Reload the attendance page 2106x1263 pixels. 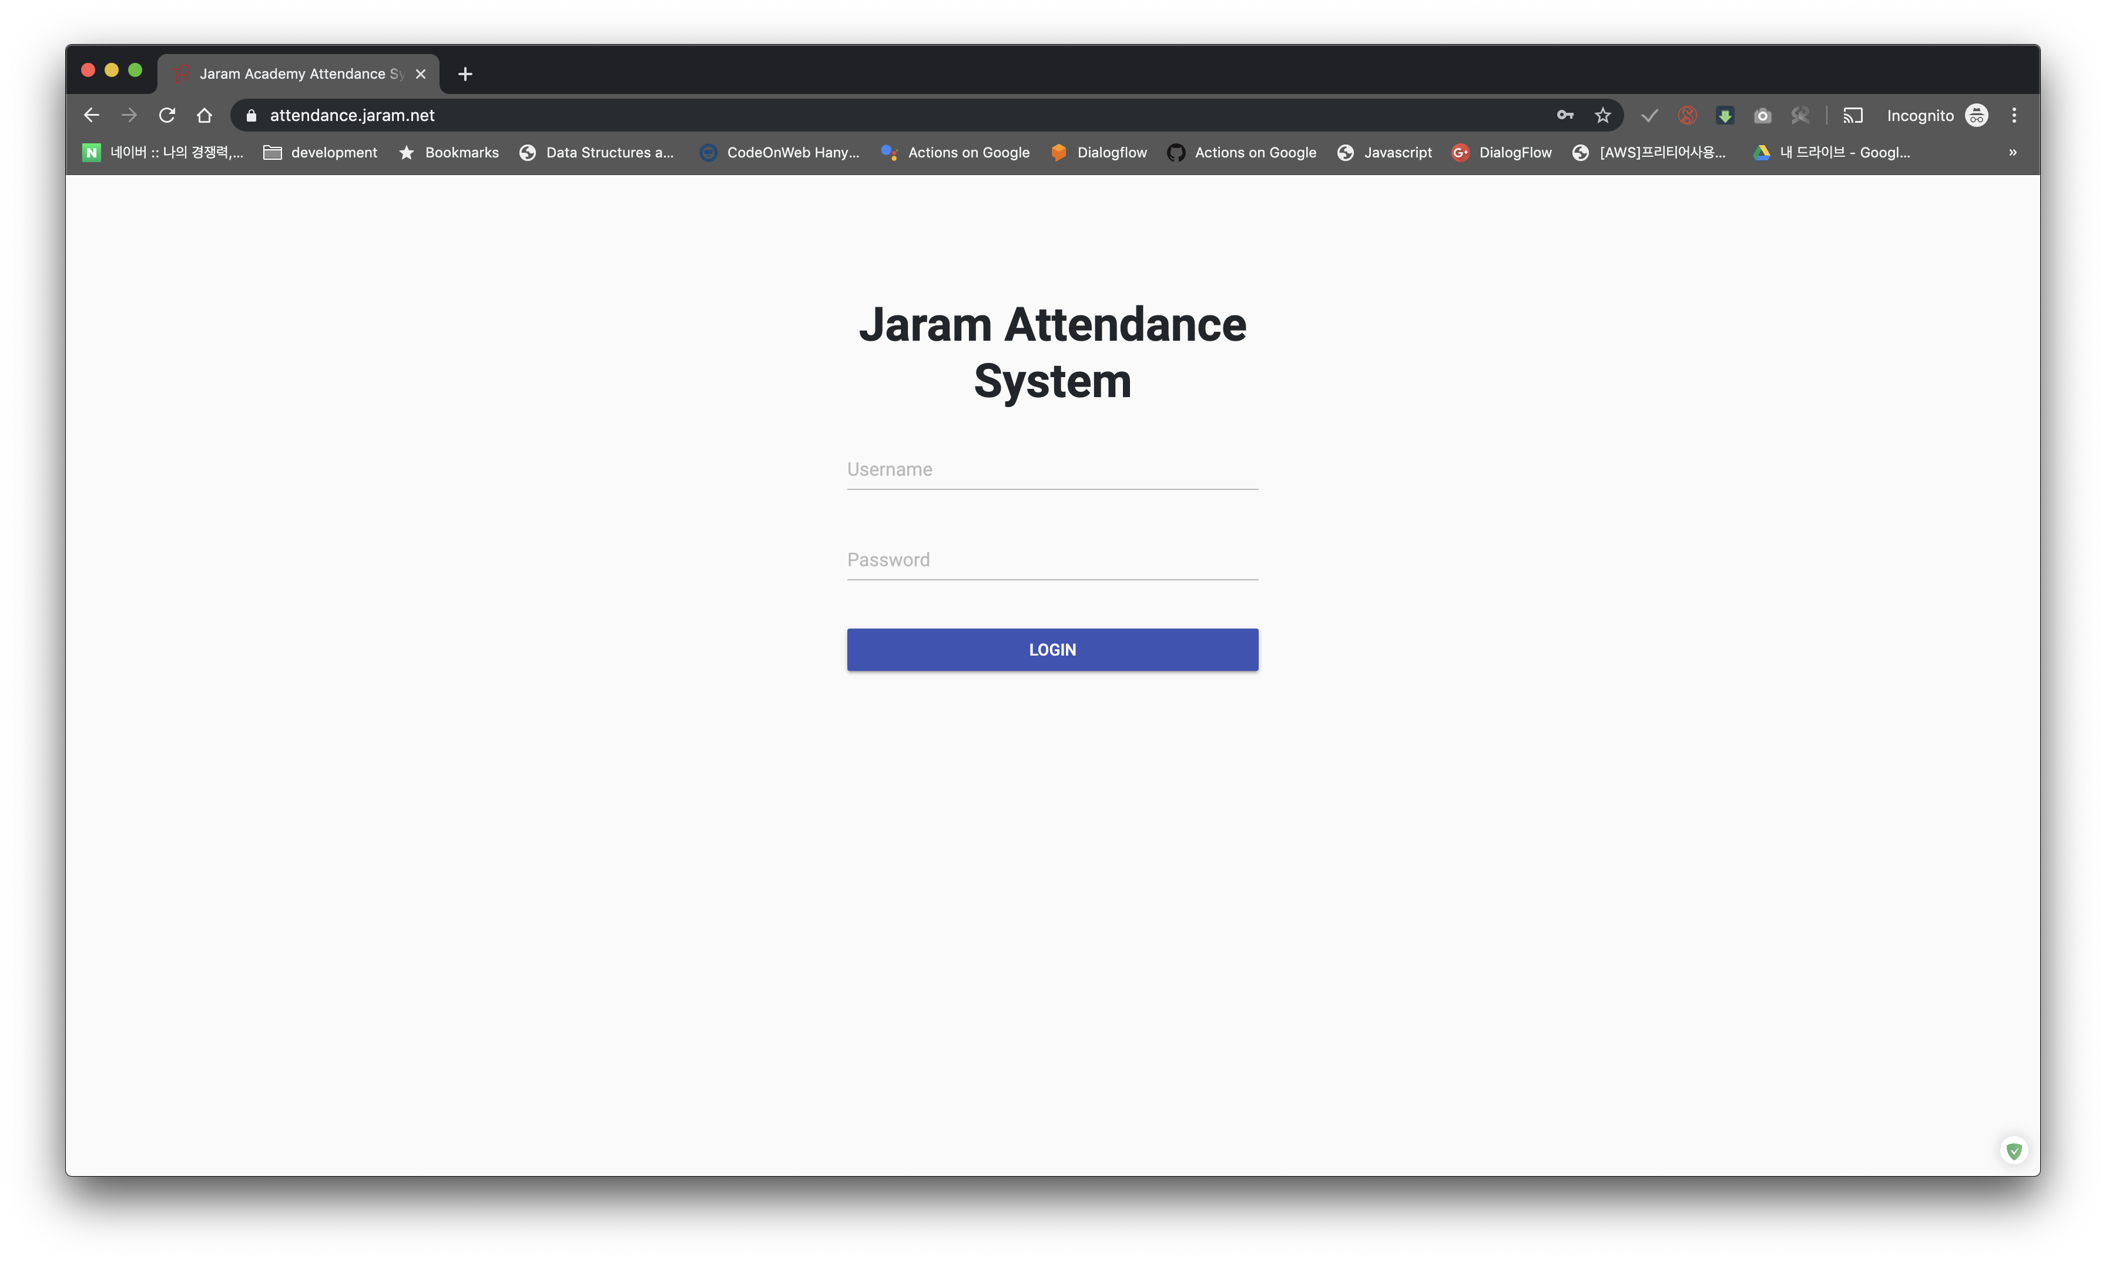point(167,115)
